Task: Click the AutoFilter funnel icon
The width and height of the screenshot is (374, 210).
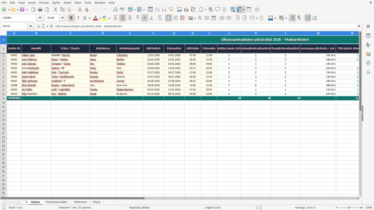Action: pos(171,10)
